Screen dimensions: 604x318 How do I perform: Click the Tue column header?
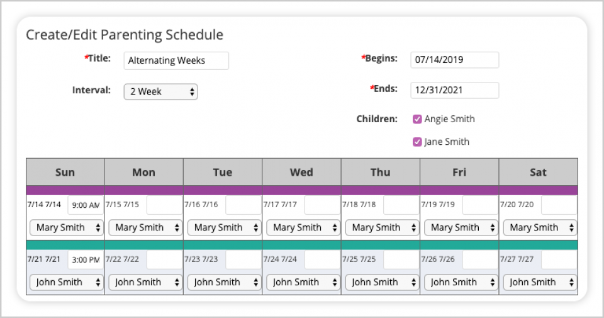click(x=223, y=172)
